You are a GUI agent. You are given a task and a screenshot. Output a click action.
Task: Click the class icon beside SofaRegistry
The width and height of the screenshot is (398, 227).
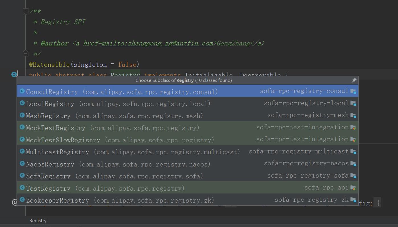[22, 176]
